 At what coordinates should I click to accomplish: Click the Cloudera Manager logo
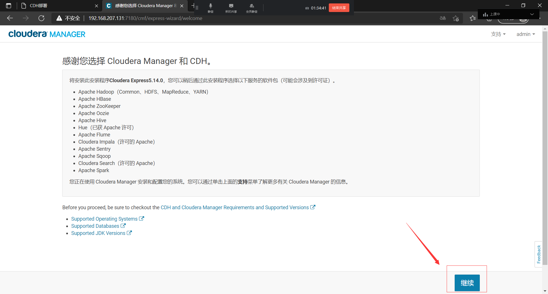pyautogui.click(x=47, y=34)
